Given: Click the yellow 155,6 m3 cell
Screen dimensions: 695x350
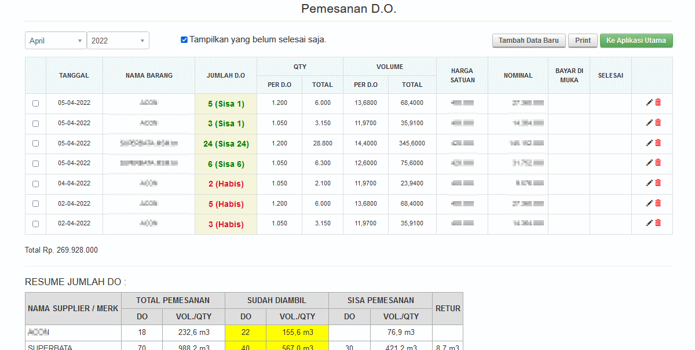Looking at the screenshot, I should pos(297,333).
